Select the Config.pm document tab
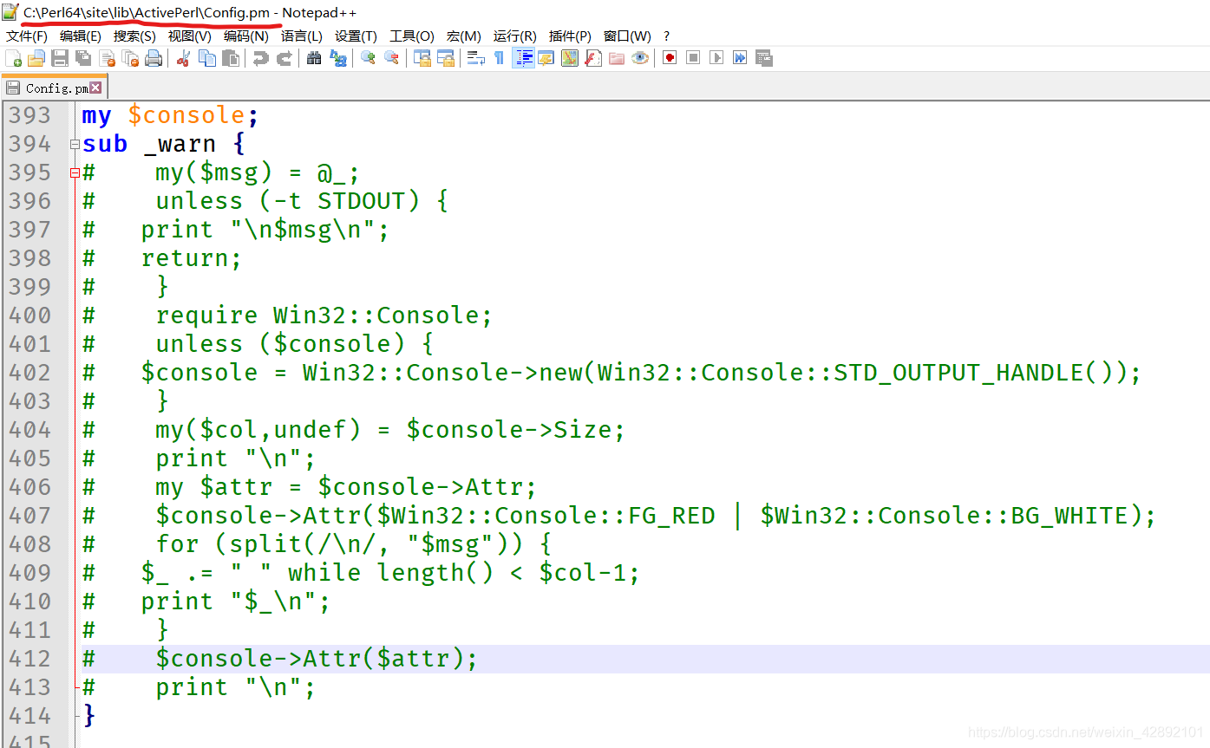This screenshot has height=748, width=1210. (54, 88)
